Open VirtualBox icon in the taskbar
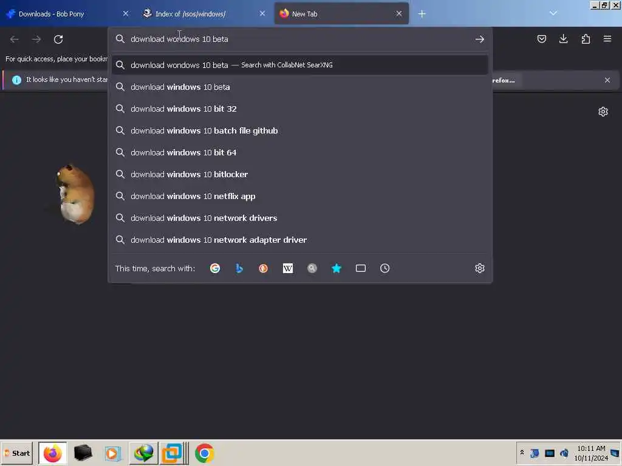 point(172,453)
